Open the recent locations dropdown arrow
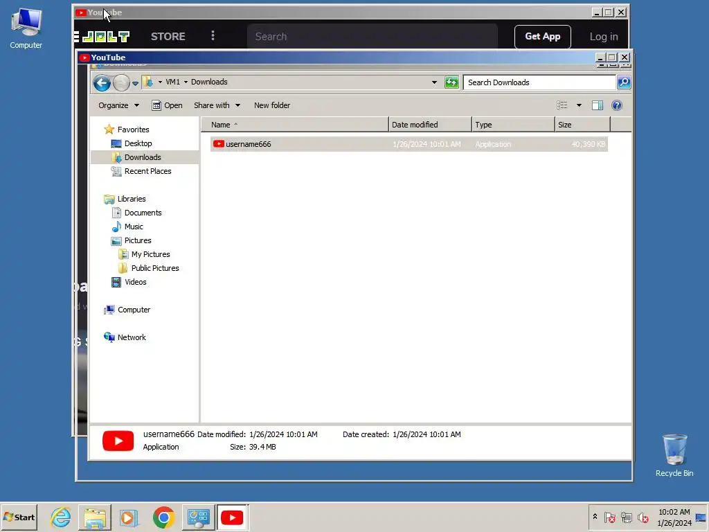The height and width of the screenshot is (532, 709). [135, 83]
